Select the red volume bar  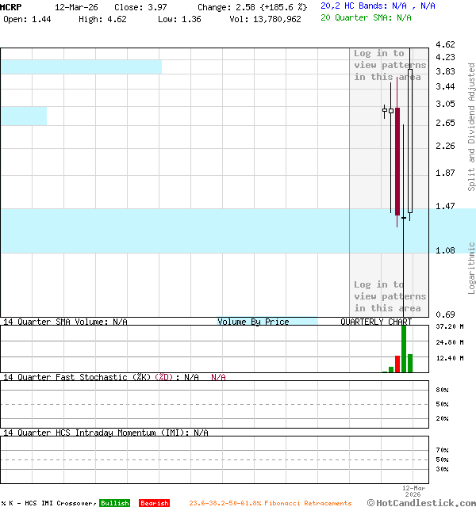(x=391, y=369)
